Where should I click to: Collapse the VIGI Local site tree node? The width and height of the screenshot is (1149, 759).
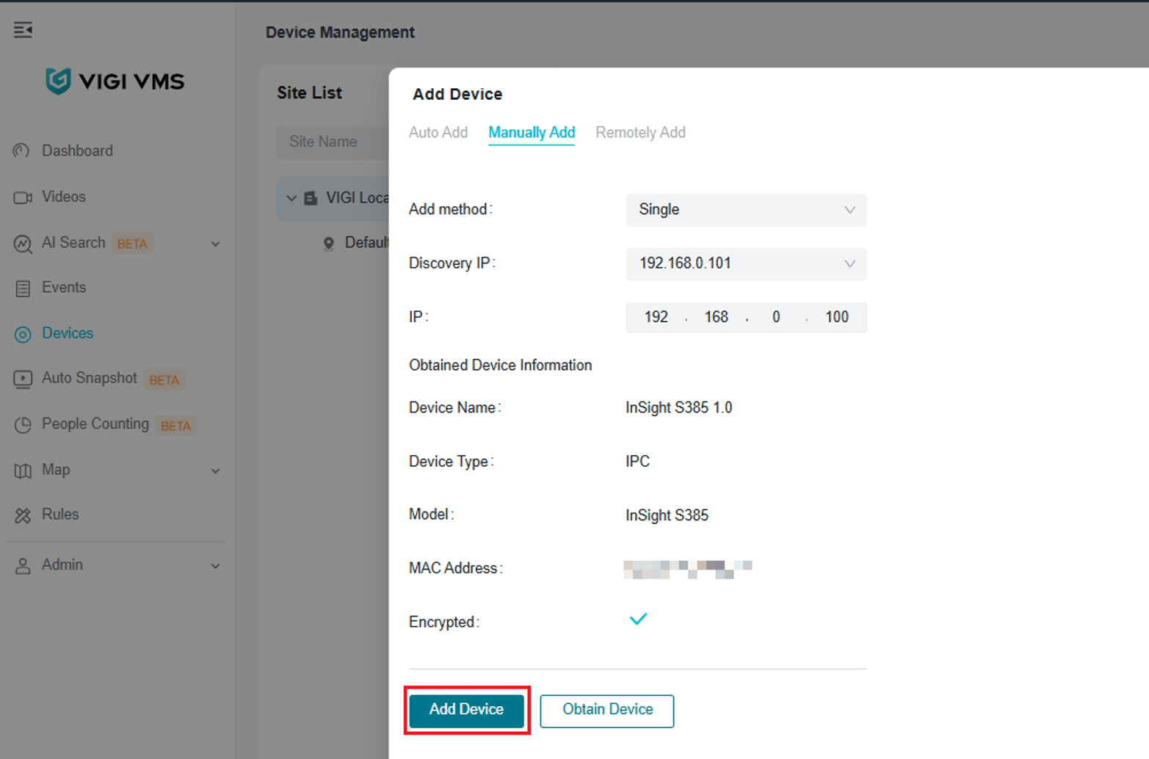[x=291, y=198]
